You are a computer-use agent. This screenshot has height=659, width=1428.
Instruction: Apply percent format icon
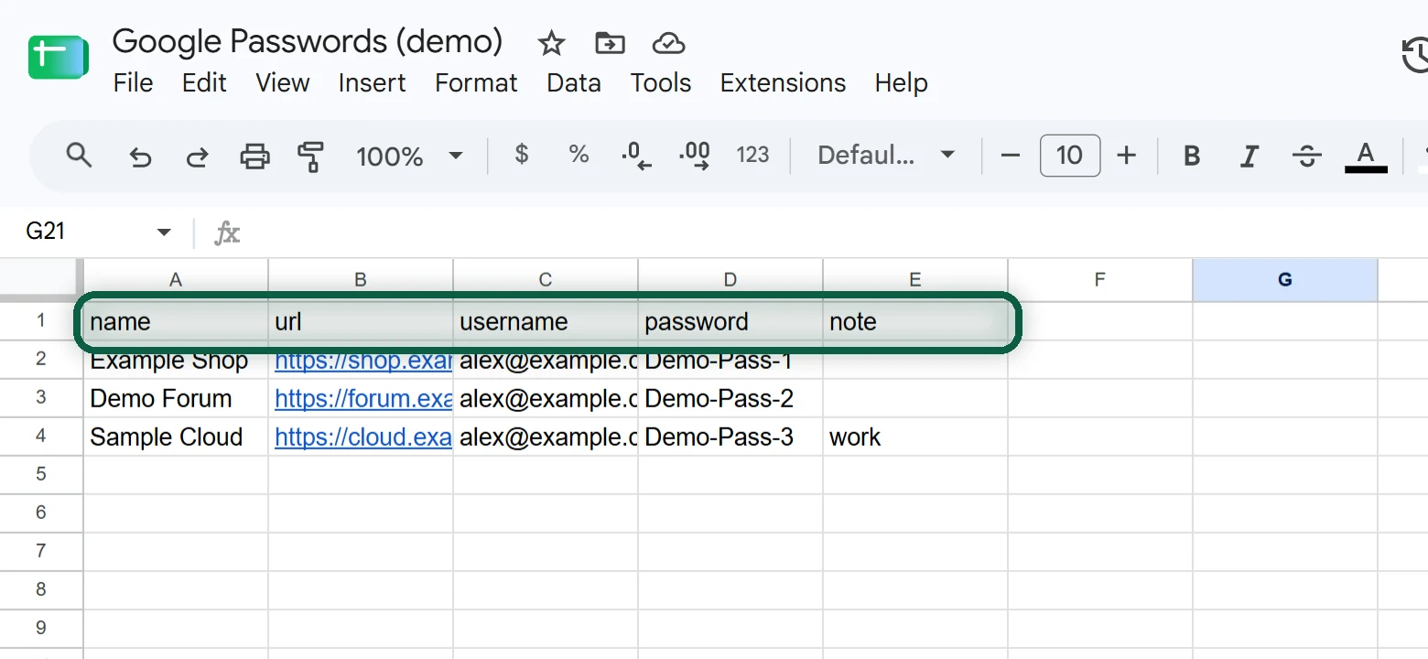click(x=579, y=154)
